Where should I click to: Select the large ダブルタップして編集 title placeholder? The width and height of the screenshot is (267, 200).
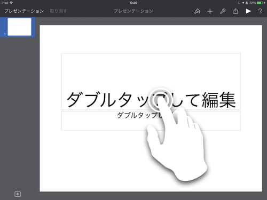[151, 82]
